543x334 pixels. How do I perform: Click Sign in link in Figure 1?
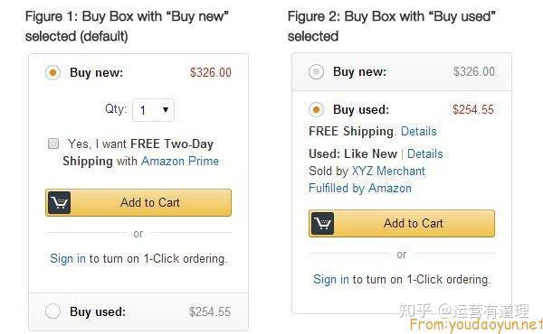tap(68, 259)
